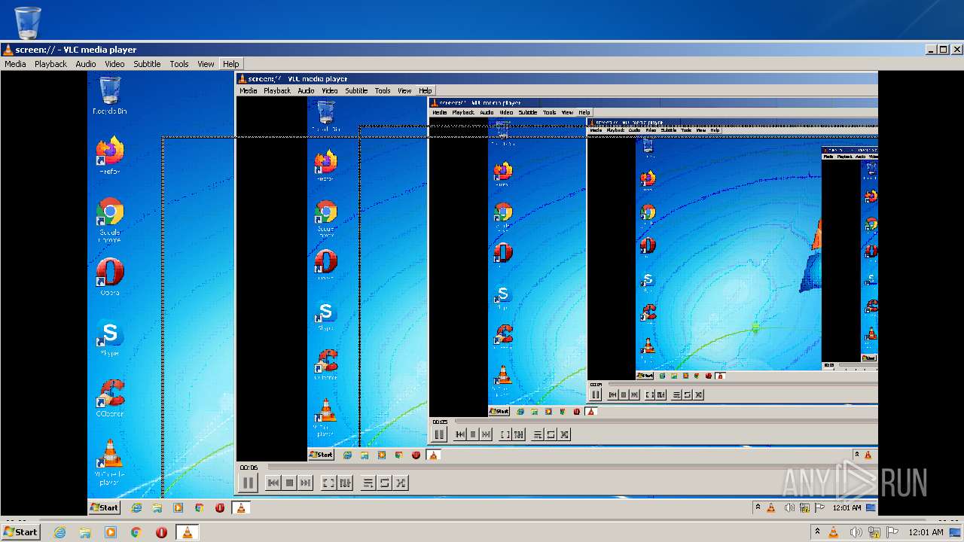Open the Tools menu in main VLC window
This screenshot has width=964, height=542.
tap(179, 64)
